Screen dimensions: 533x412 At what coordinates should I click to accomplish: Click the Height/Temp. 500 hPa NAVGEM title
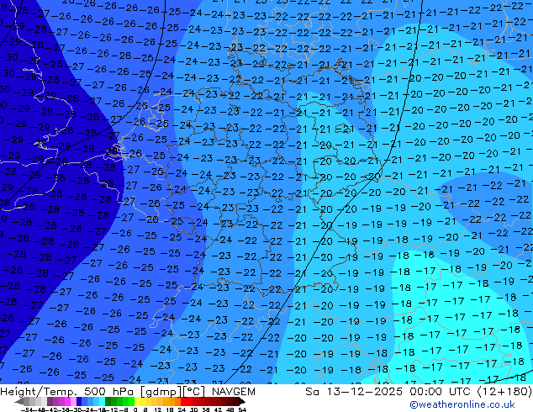point(128,392)
